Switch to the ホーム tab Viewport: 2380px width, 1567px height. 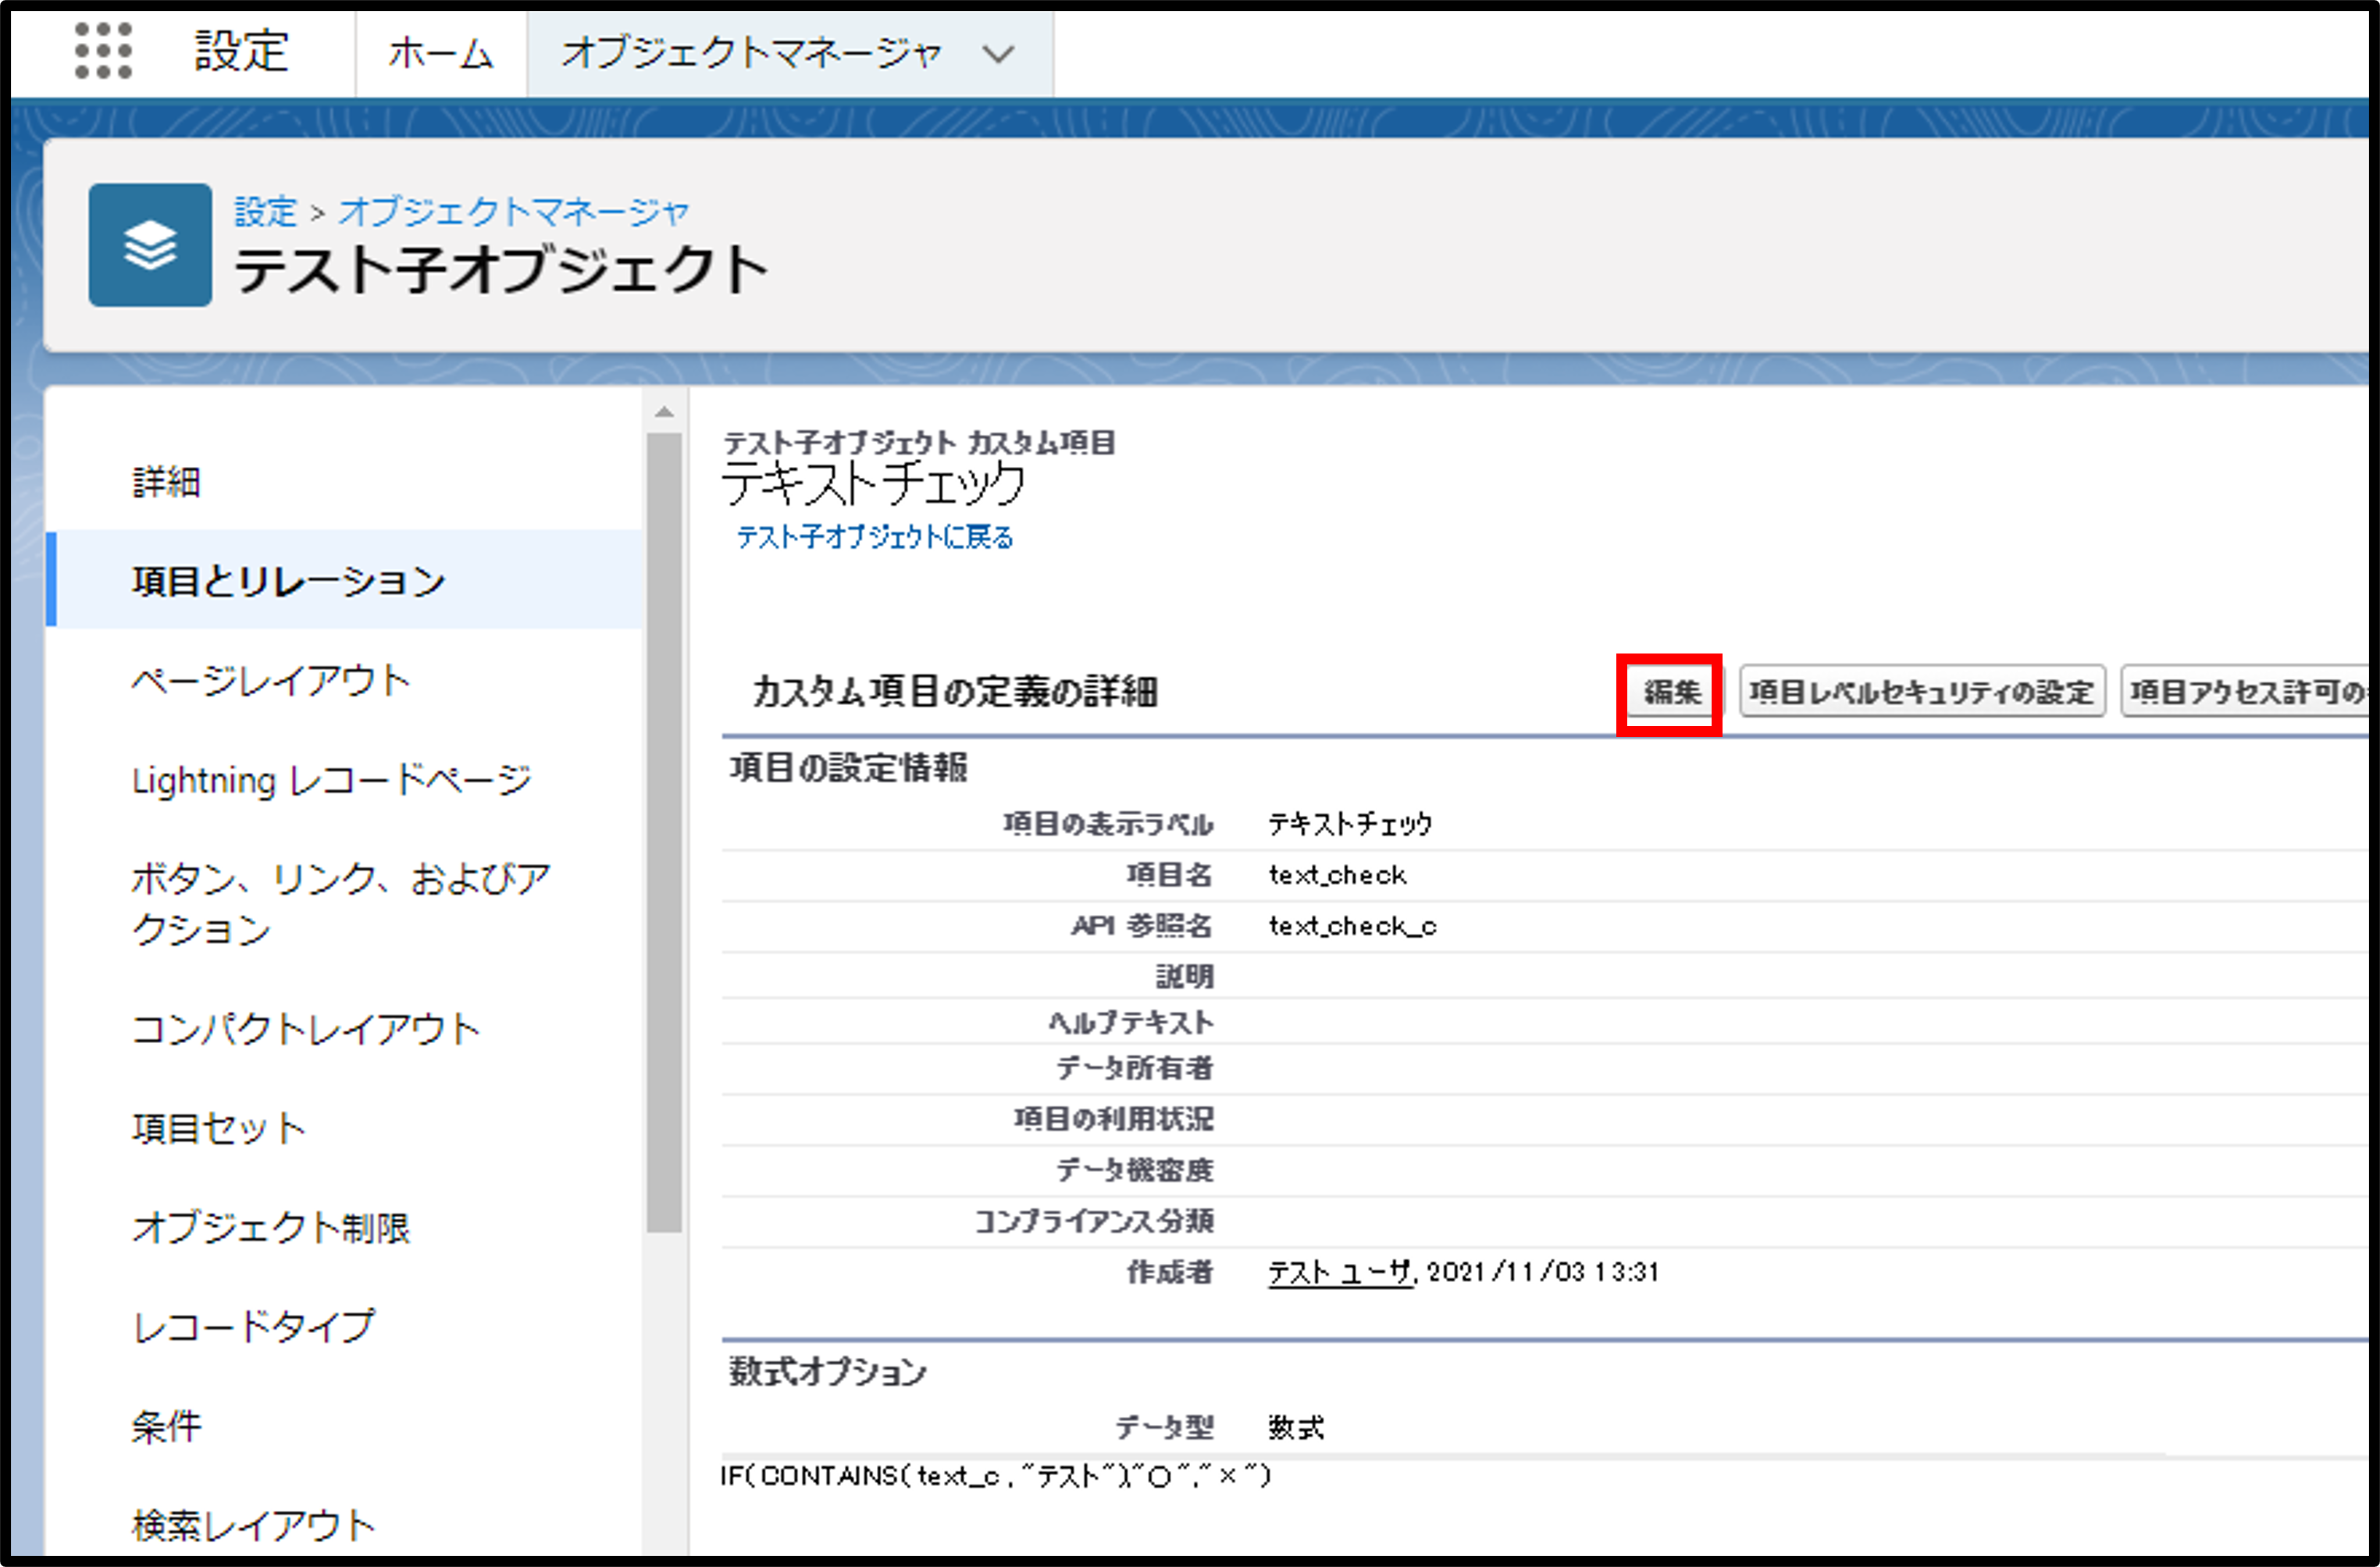pyautogui.click(x=441, y=54)
